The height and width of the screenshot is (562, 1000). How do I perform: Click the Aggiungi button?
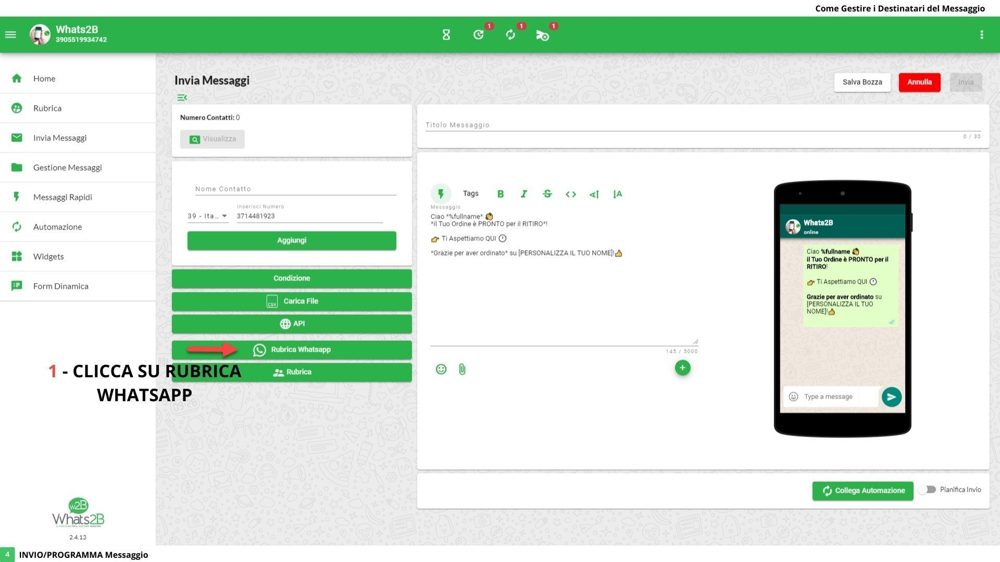point(292,240)
